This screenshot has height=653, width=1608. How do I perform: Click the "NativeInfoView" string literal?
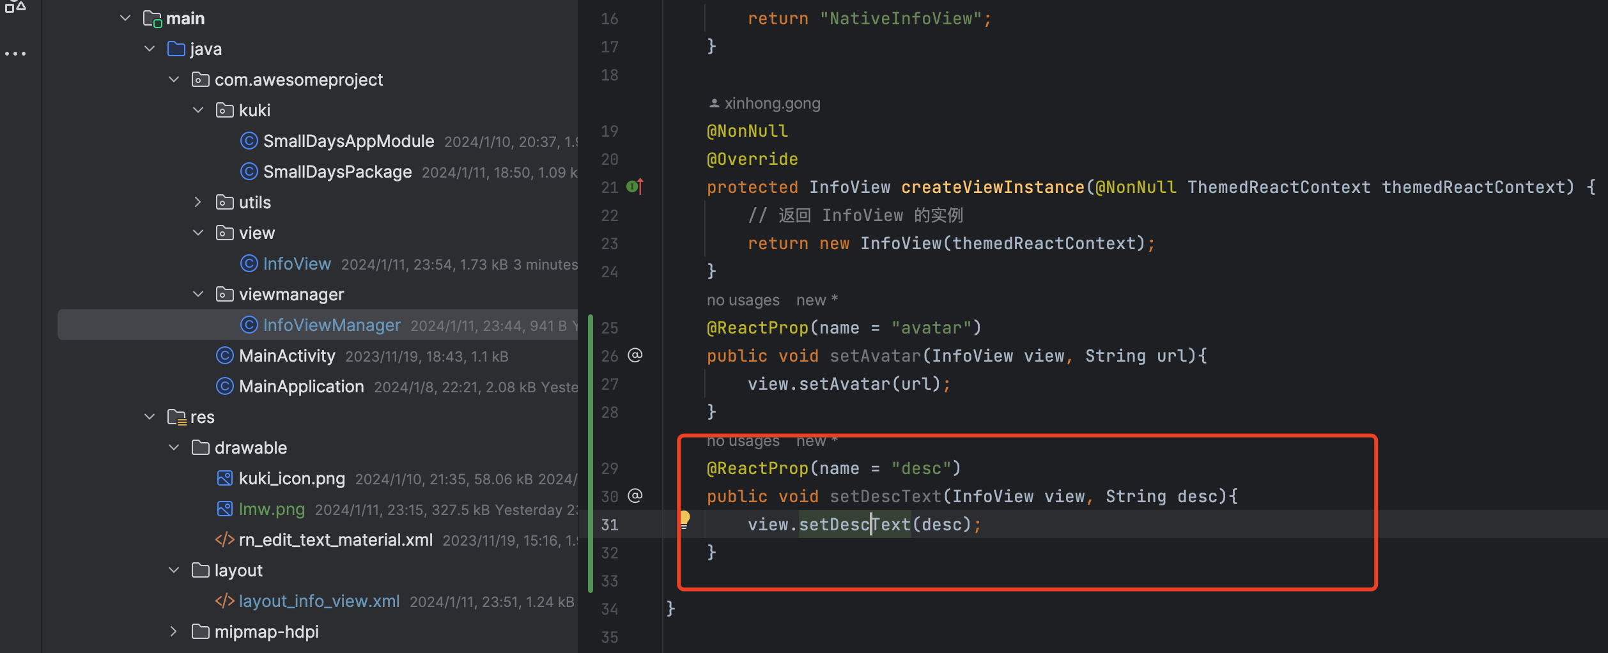pyautogui.click(x=901, y=19)
